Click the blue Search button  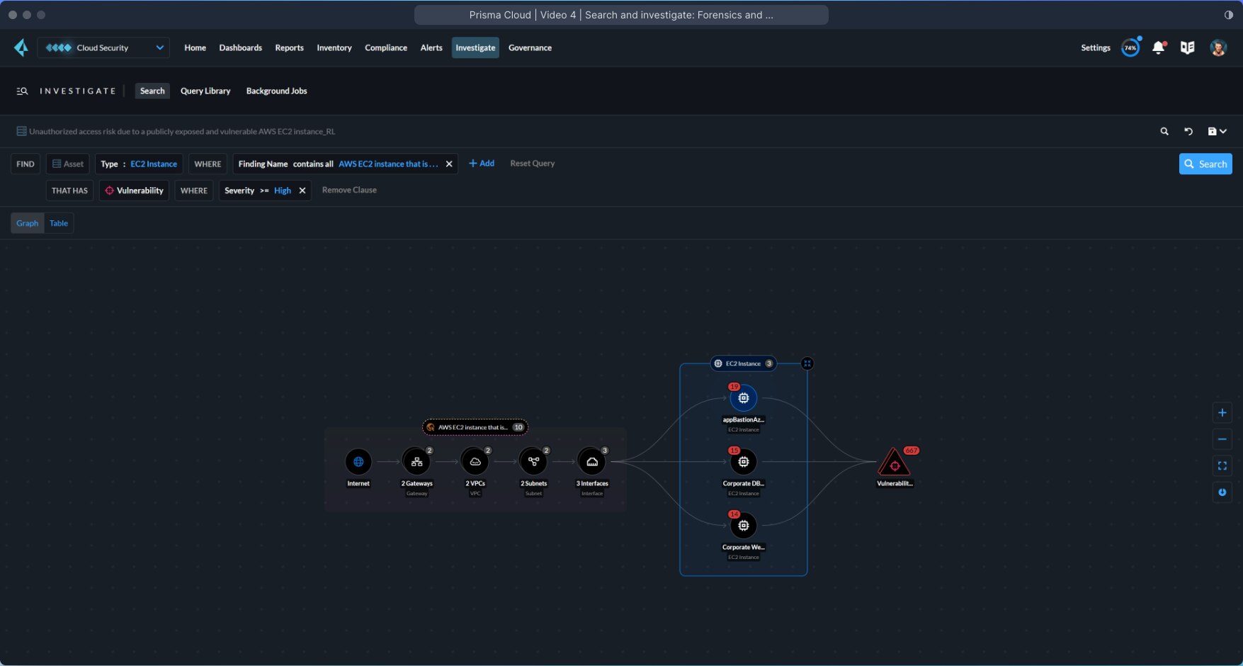[1205, 164]
